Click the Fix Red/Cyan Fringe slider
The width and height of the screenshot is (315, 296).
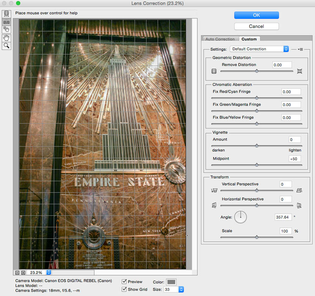coord(257,98)
